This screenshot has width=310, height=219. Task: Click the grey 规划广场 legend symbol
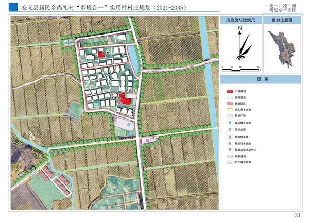tap(230, 116)
